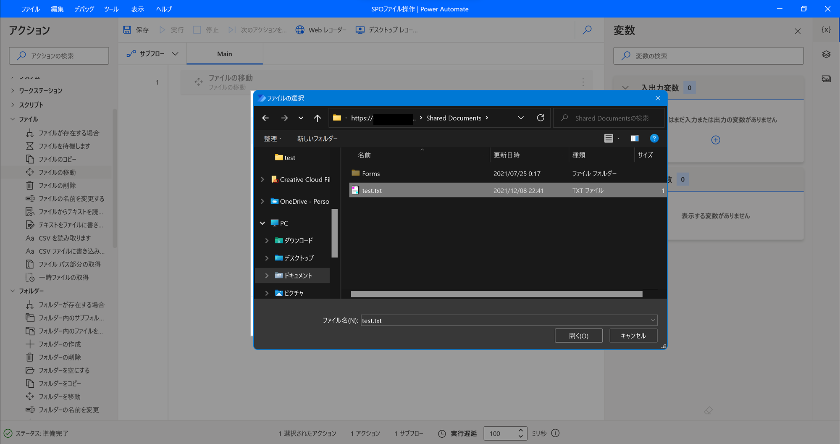Click the Save (保存) toolbar icon
Image resolution: width=840 pixels, height=444 pixels.
pyautogui.click(x=127, y=30)
